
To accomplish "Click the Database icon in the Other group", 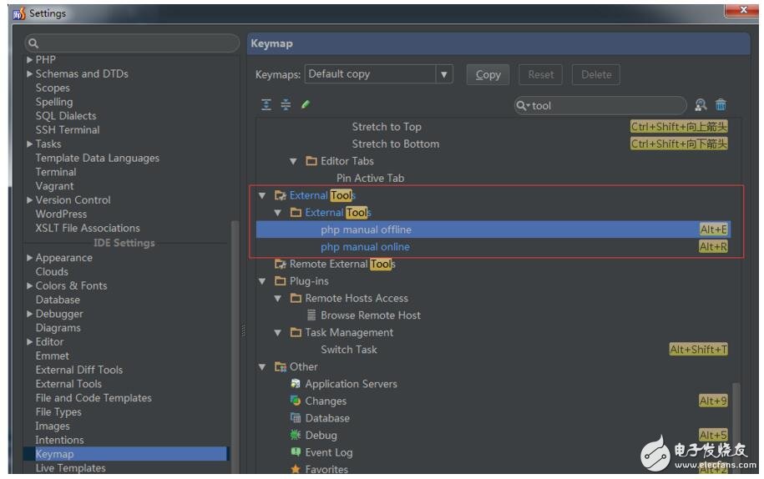I will (296, 418).
